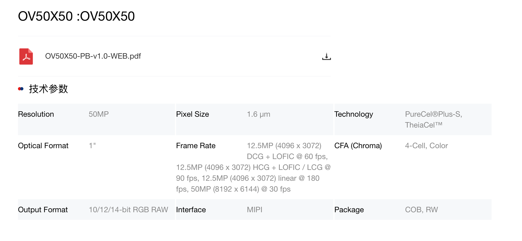
Task: Download the OV50X50 product brief PDF
Action: tap(326, 56)
